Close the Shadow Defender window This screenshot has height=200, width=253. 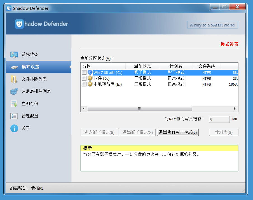tap(237, 7)
